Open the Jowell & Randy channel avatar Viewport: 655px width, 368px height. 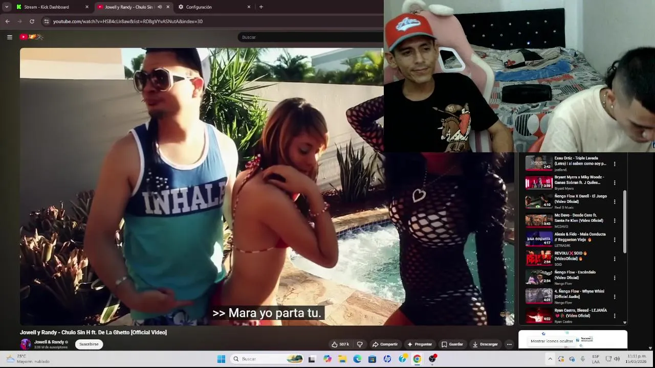click(x=26, y=344)
